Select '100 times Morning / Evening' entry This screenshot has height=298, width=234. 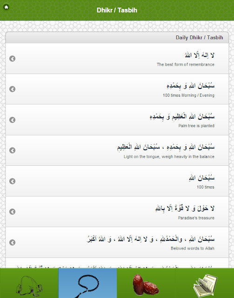(117, 89)
